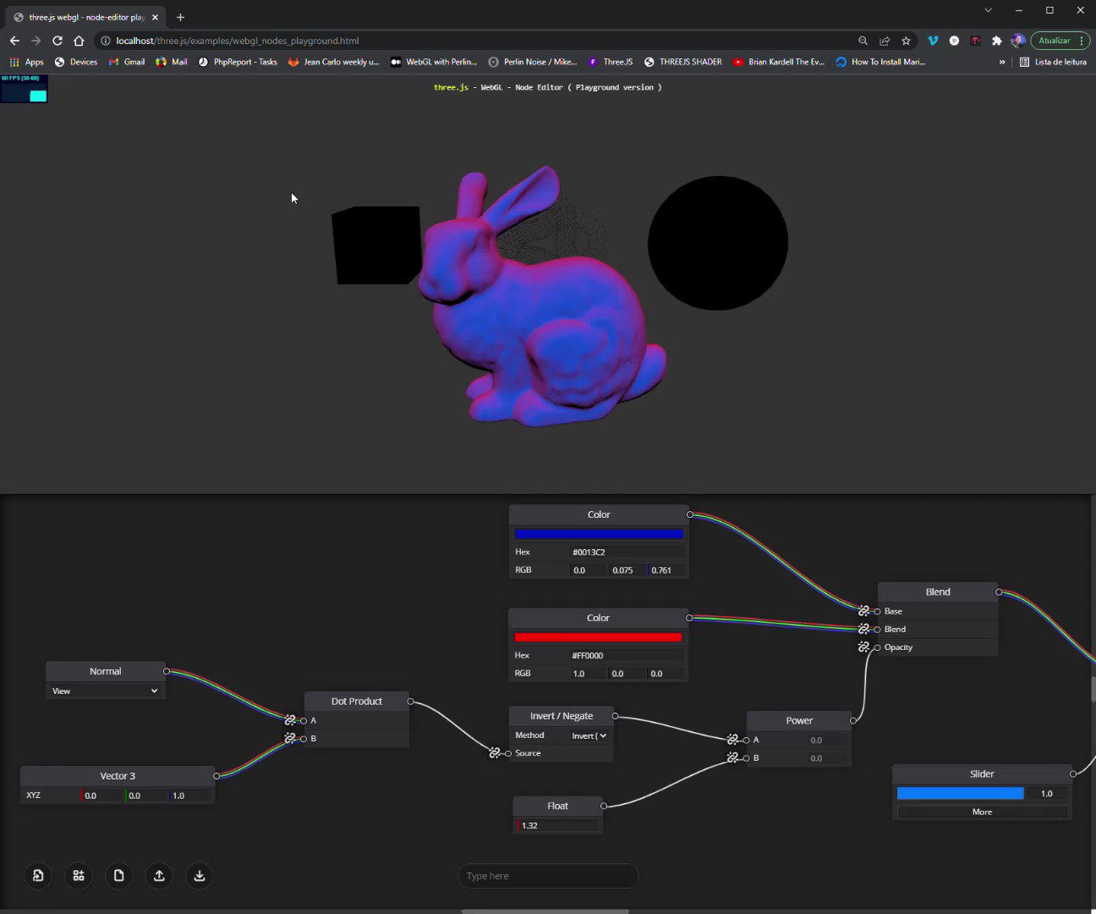
Task: Click the add node icon at bottom left
Action: pyautogui.click(x=79, y=876)
